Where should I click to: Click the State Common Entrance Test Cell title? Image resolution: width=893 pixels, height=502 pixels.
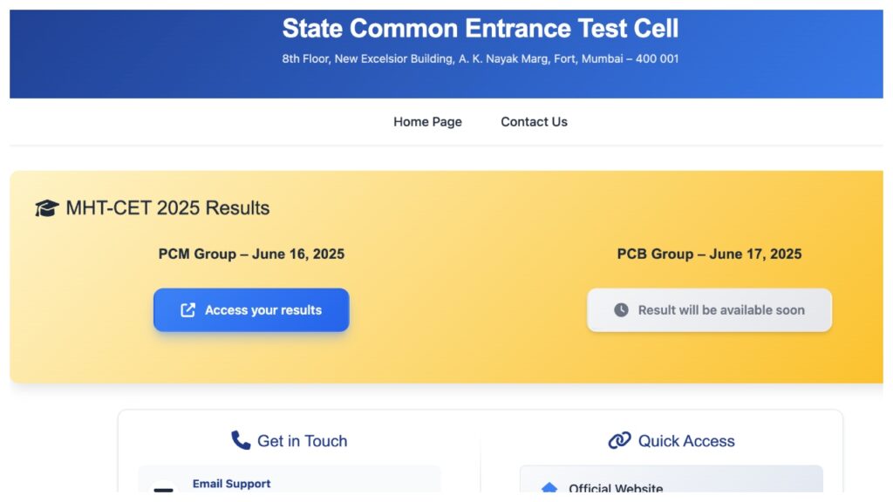coord(481,29)
